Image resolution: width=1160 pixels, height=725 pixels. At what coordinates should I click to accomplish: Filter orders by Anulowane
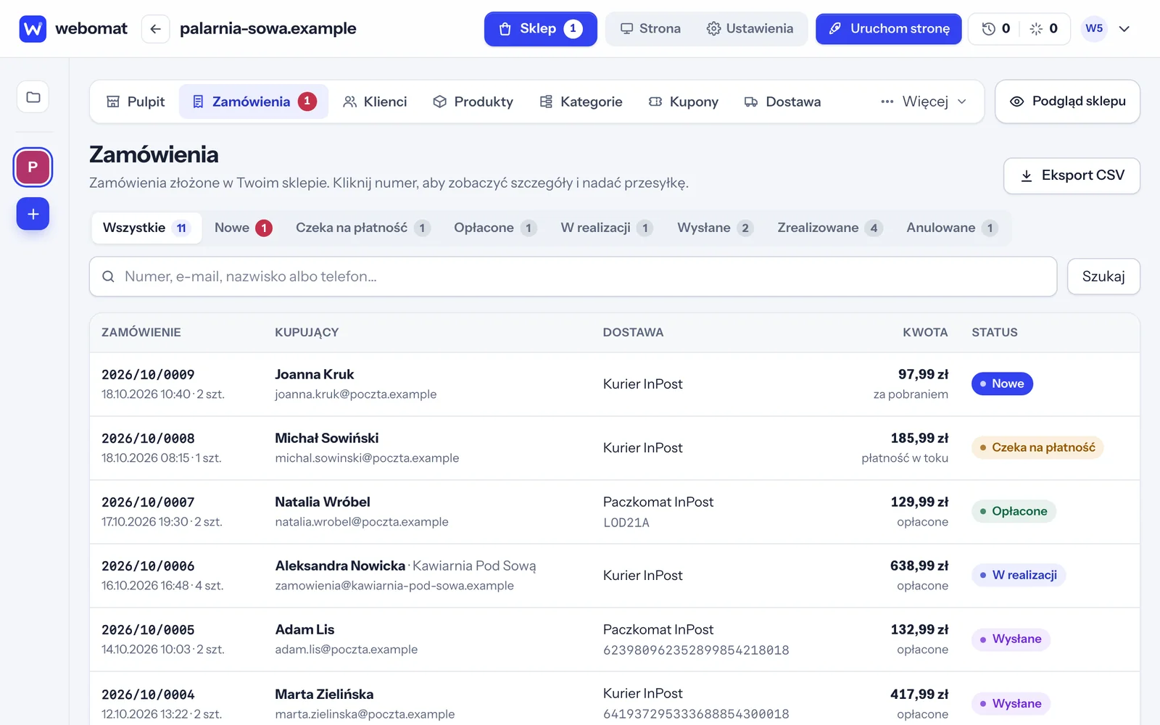952,228
